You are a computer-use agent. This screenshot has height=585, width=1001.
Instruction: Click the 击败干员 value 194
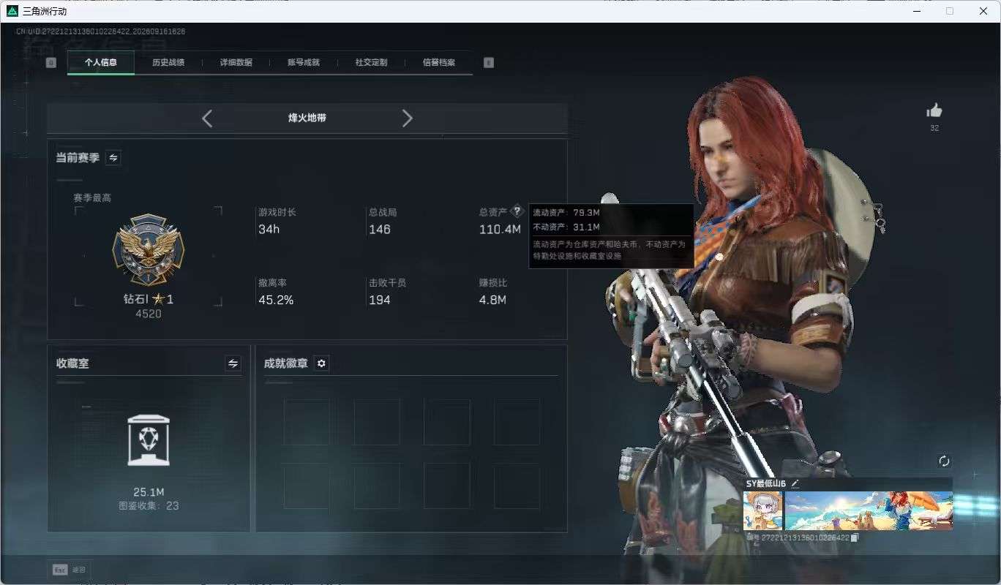tap(380, 300)
